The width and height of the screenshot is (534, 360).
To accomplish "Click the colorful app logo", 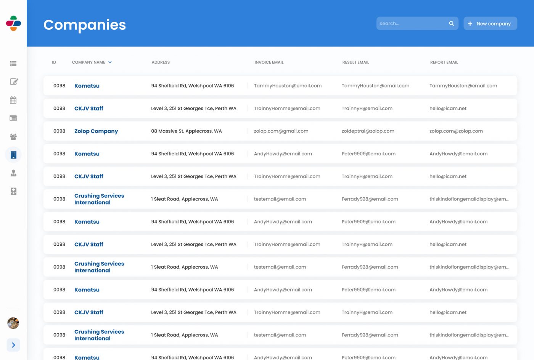I will coord(13,23).
